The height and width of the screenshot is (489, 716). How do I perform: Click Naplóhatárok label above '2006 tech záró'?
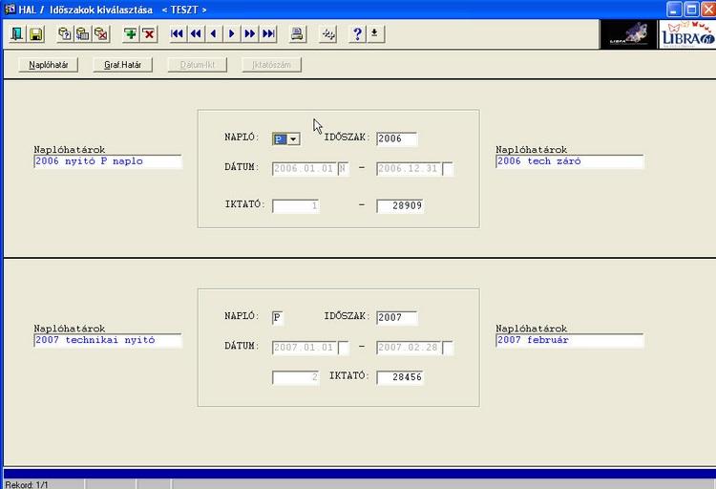coord(532,150)
